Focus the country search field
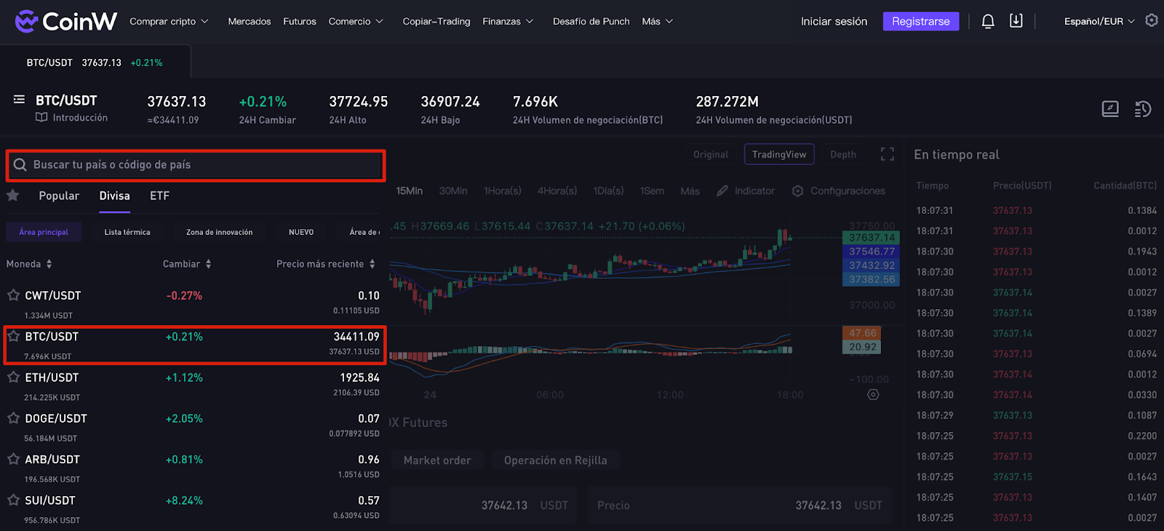Screen dimensions: 1164x531 click(196, 165)
